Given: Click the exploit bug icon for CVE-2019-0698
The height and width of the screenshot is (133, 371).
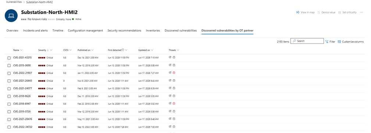Looking at the screenshot, I should click(174, 65).
